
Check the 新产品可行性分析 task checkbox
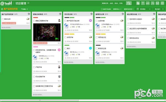65,21
